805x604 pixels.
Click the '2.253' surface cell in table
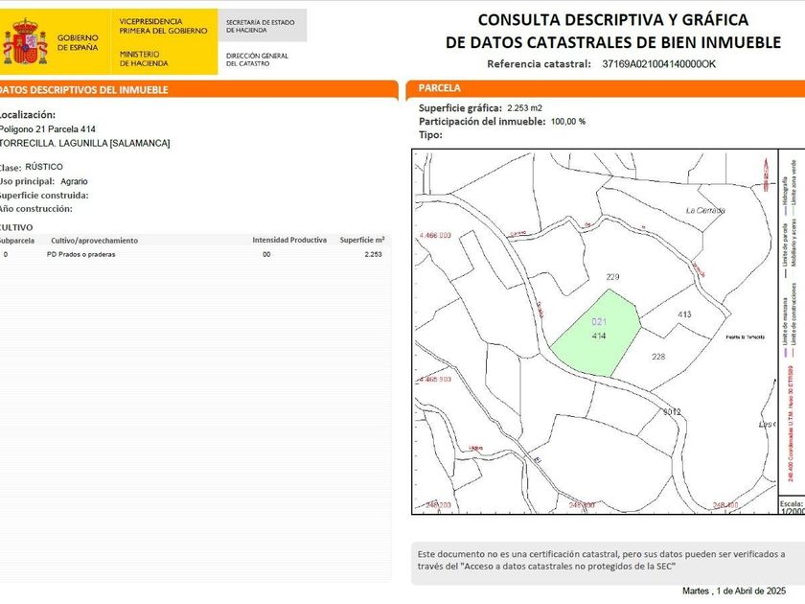click(373, 254)
